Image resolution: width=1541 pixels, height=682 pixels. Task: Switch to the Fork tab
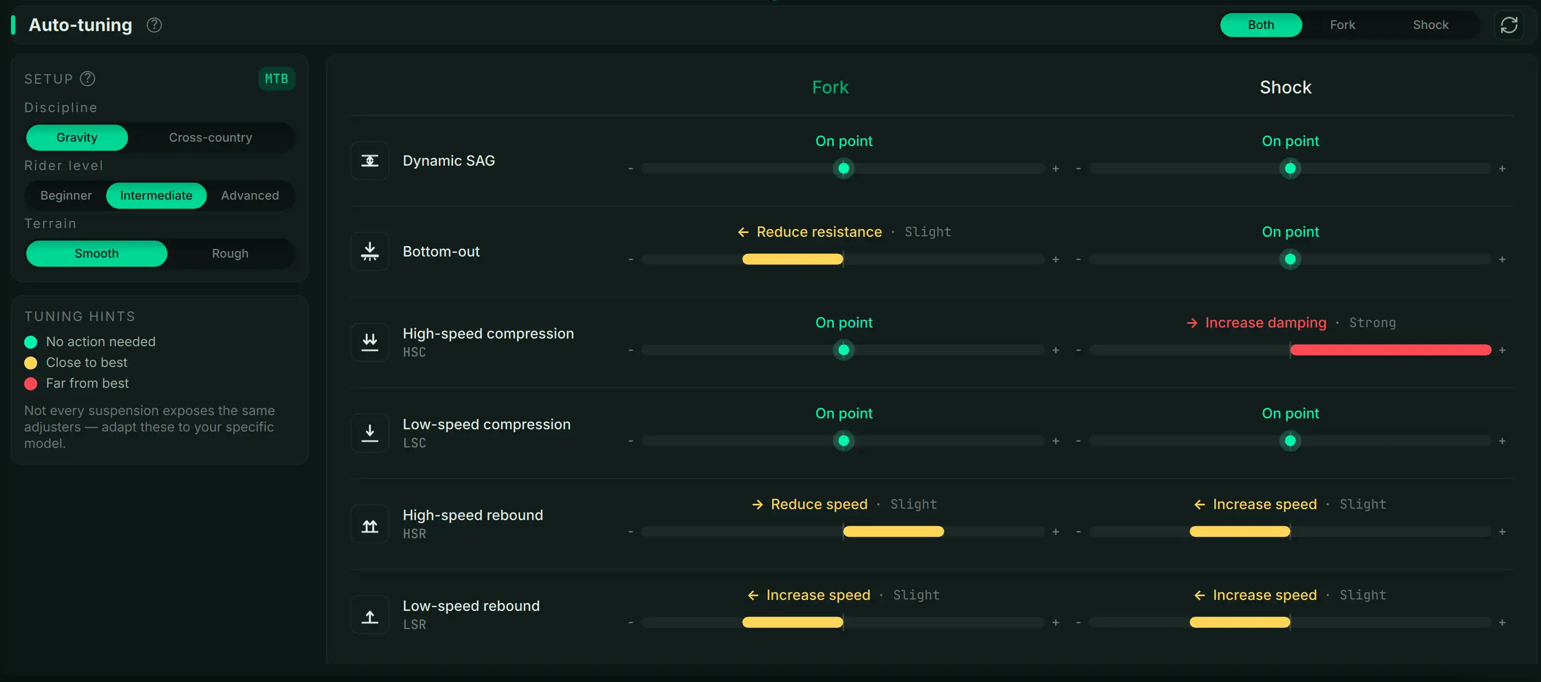[1342, 25]
